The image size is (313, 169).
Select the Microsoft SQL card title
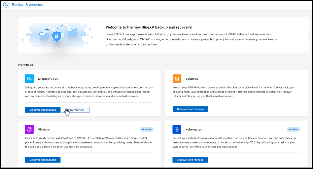pyautogui.click(x=48, y=79)
